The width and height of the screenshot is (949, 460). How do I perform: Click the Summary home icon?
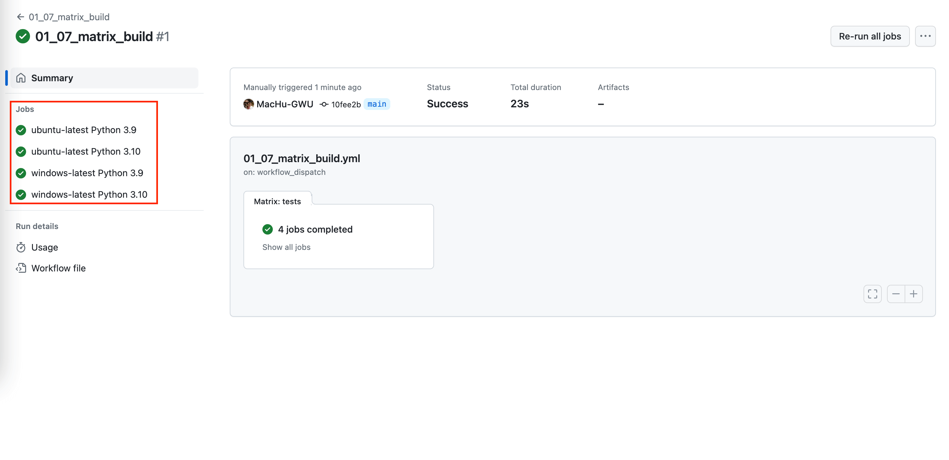[21, 78]
